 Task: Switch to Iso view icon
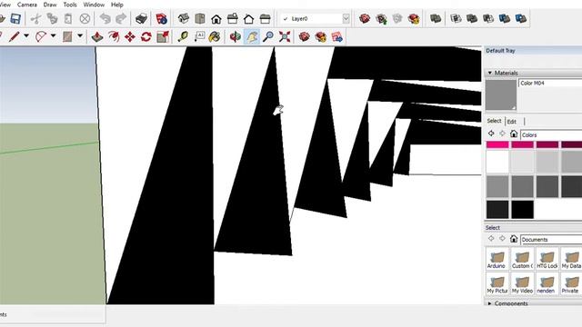184,18
